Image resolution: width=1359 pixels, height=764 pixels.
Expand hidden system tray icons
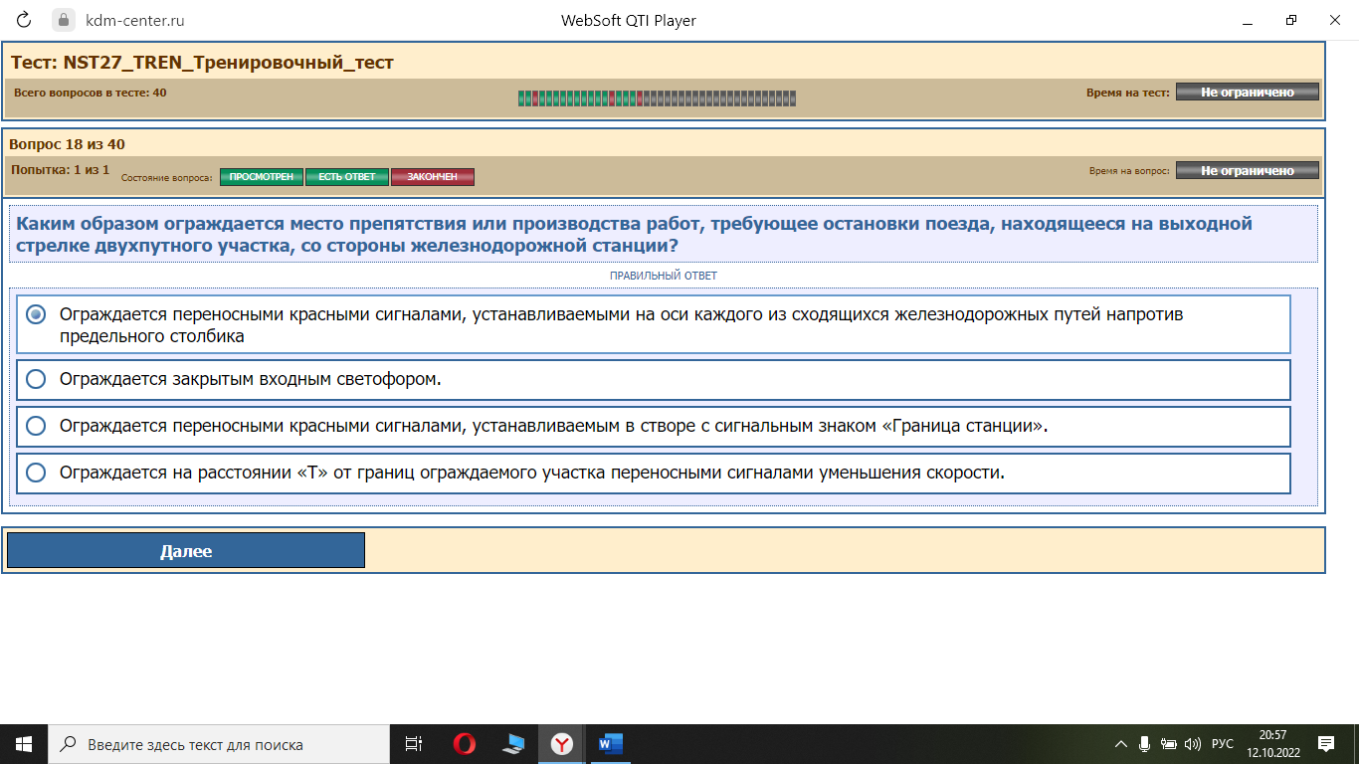point(1121,744)
